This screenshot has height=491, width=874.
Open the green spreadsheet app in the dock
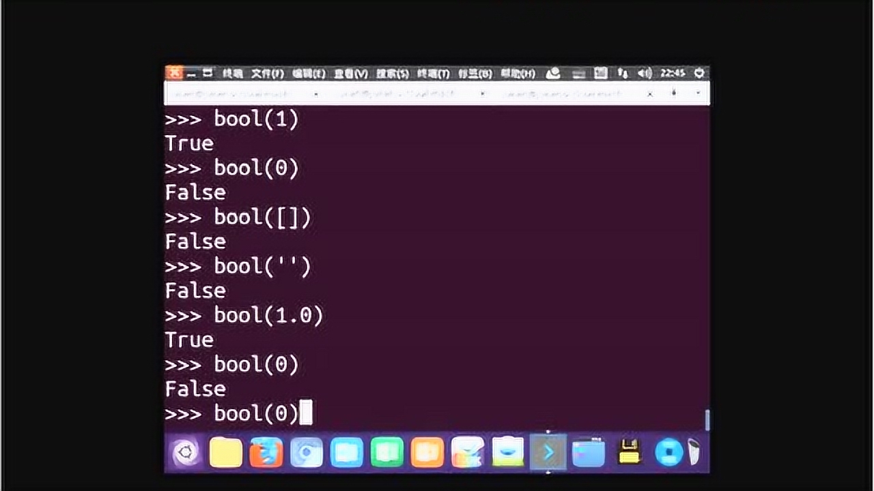[387, 453]
